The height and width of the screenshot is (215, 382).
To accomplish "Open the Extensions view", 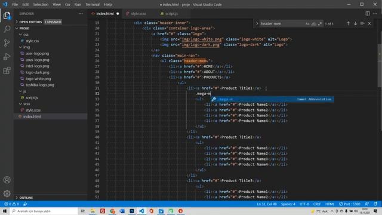I will tap(7, 70).
